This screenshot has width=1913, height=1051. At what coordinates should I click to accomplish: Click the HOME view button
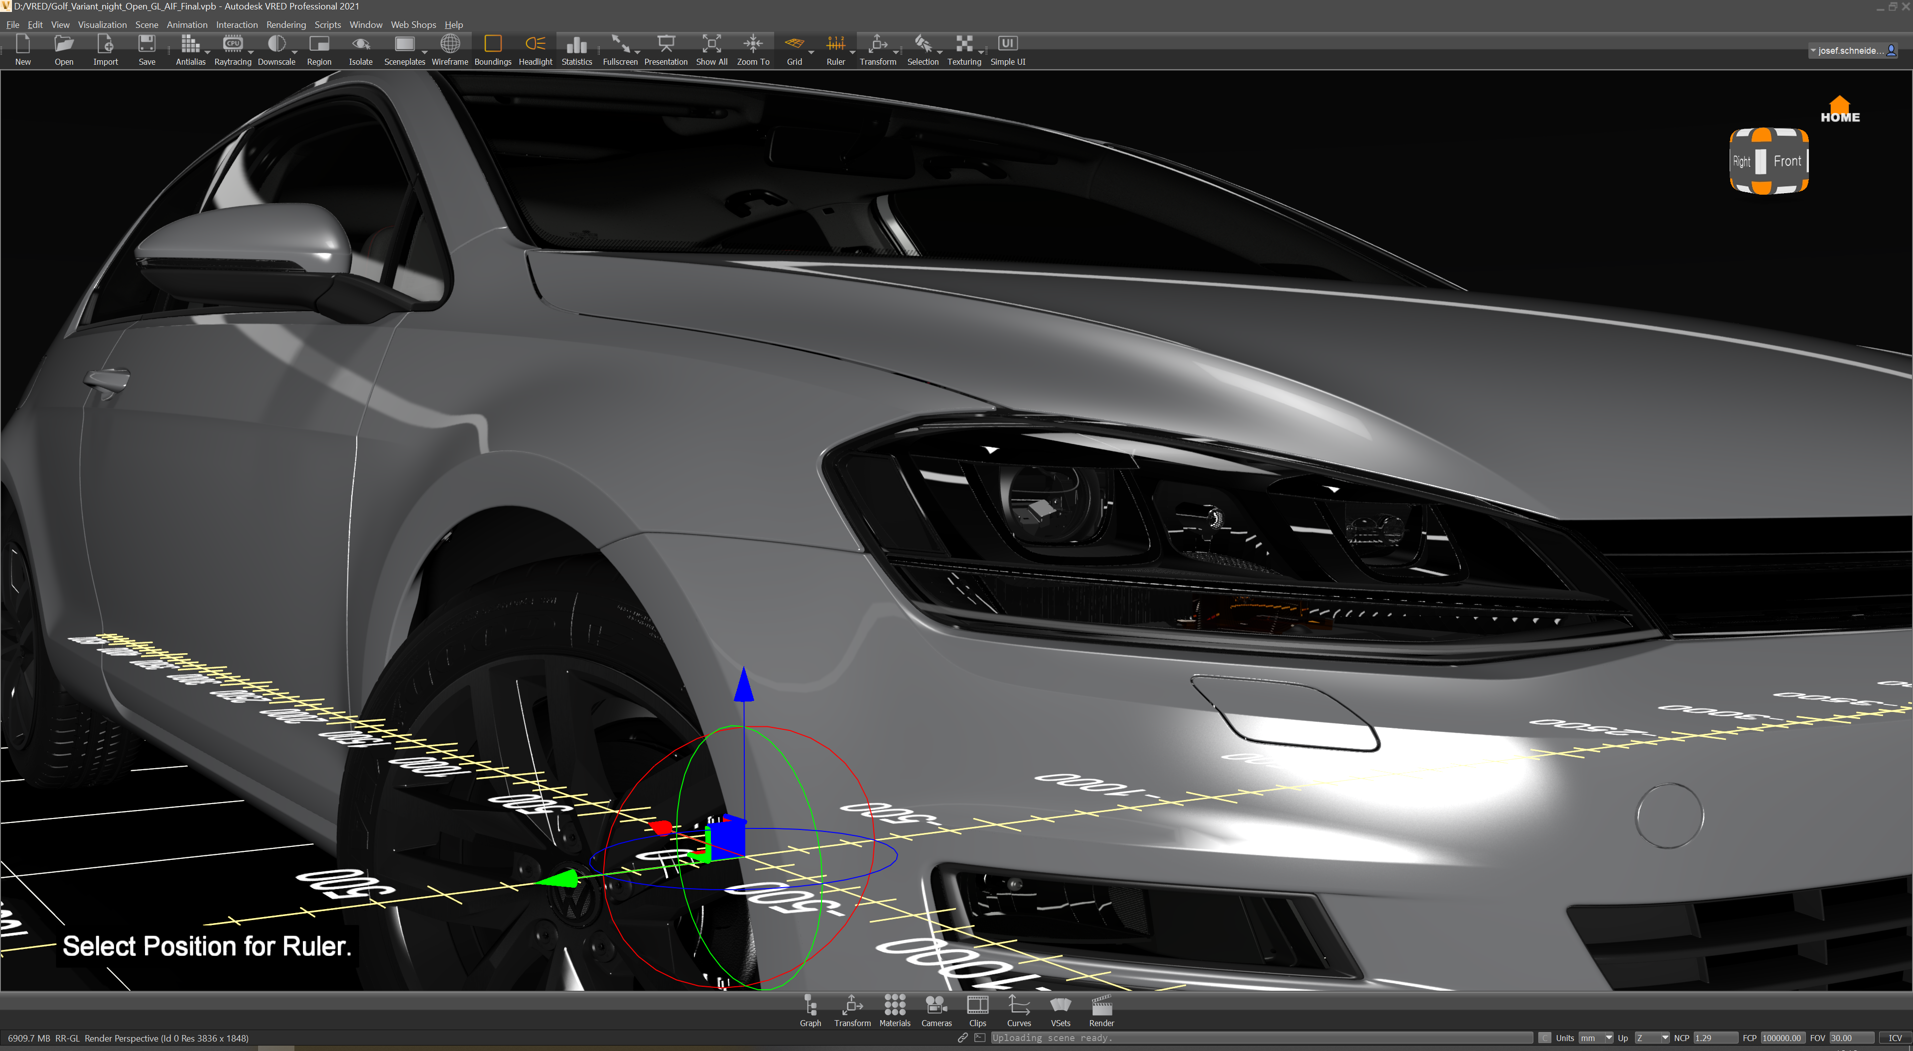click(1839, 109)
